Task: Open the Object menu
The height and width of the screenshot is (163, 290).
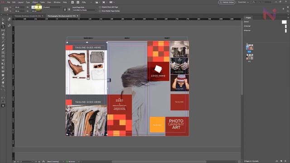Action: [x=35, y=2]
